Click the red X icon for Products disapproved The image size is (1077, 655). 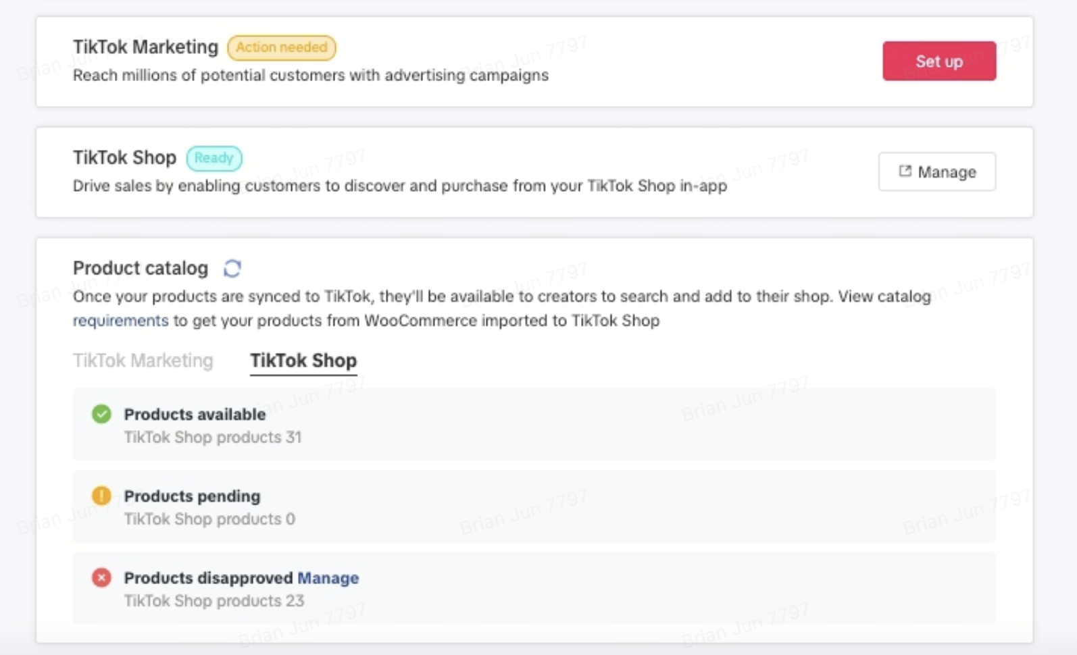101,578
